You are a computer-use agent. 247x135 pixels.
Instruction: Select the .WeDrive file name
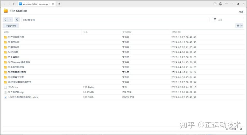click(x=13, y=87)
